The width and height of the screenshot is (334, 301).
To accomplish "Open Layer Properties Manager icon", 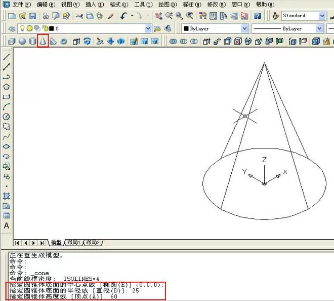I will pyautogui.click(x=12, y=28).
